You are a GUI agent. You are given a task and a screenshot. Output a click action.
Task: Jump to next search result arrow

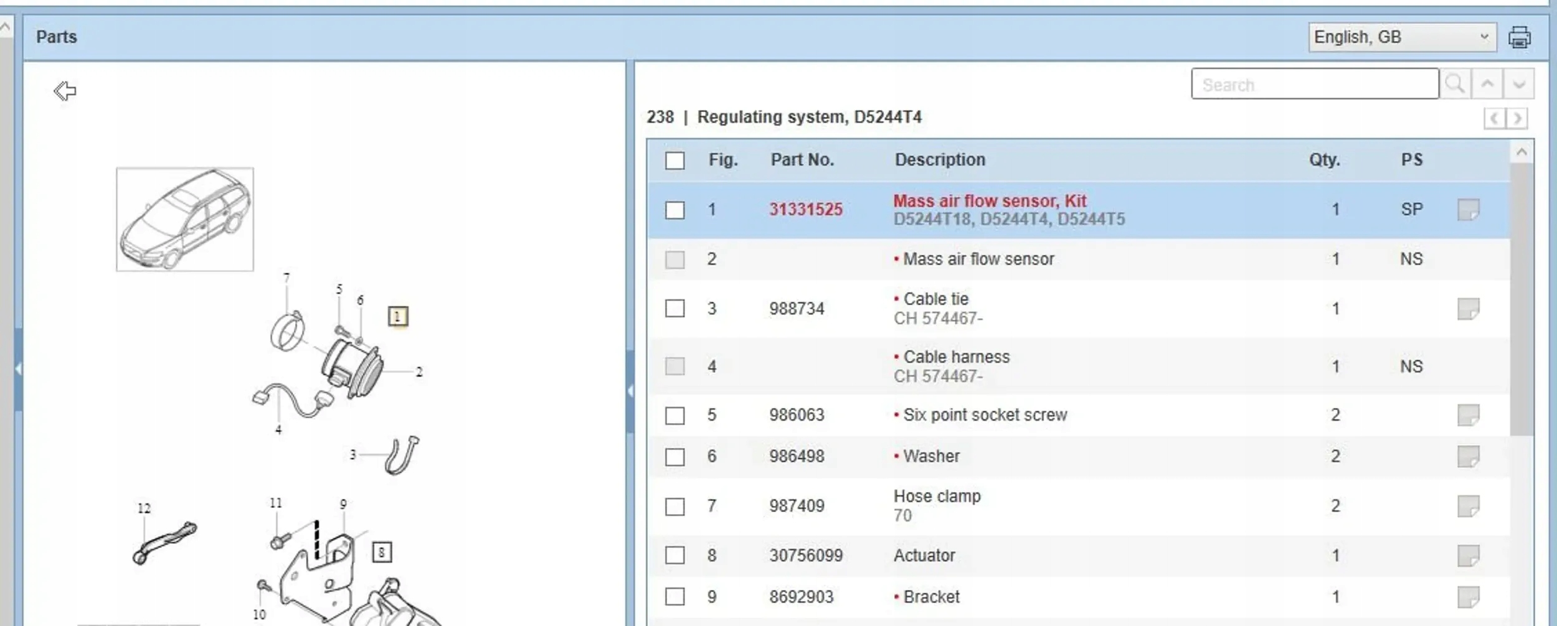click(x=1518, y=84)
